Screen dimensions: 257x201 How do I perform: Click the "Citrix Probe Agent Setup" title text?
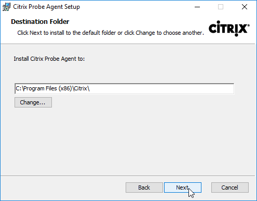pyautogui.click(x=46, y=7)
